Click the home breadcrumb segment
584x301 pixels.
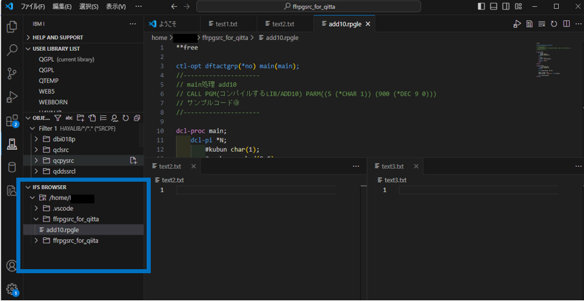point(159,37)
